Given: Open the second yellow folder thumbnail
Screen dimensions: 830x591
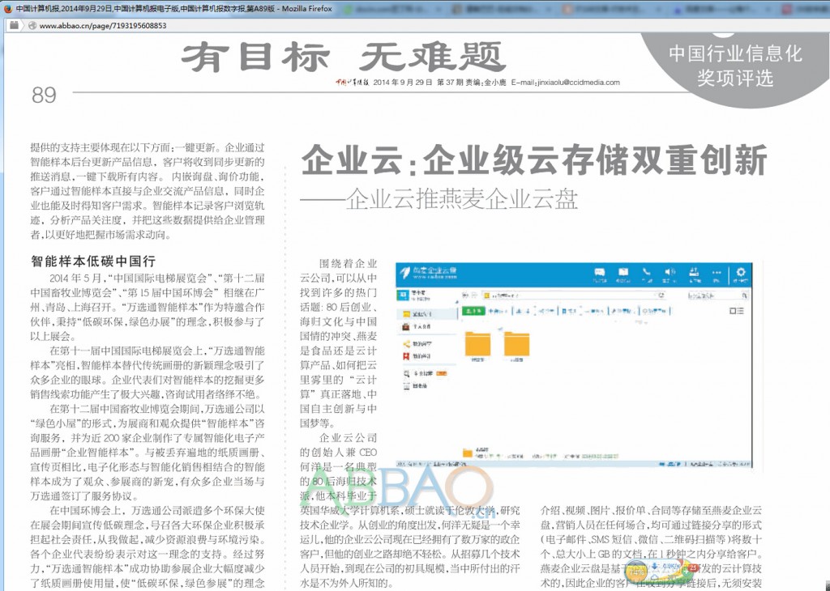Looking at the screenshot, I should tap(516, 342).
